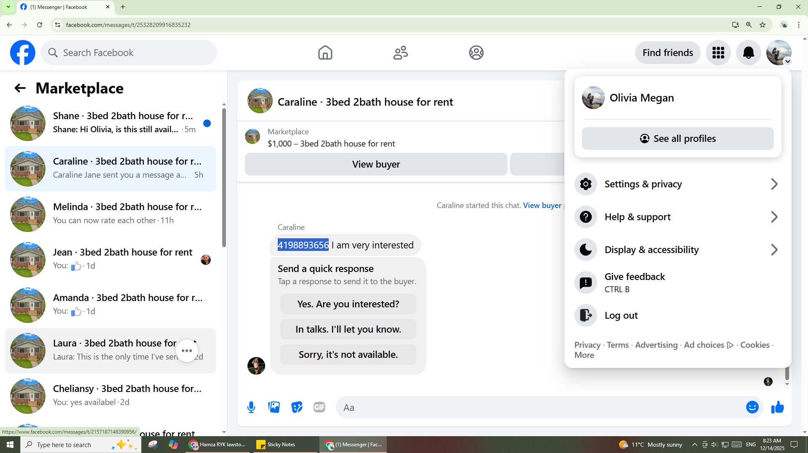Bookmark this page with the star icon
The image size is (808, 453).
(x=763, y=25)
